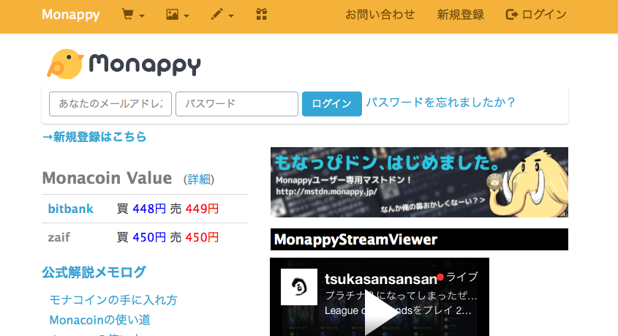
Task: Open the お問い合わせ contact page
Action: (380, 15)
